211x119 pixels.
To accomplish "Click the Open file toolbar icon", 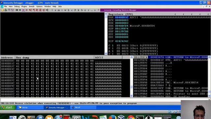I will point(2,10).
